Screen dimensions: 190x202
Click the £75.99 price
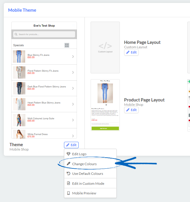point(31,137)
